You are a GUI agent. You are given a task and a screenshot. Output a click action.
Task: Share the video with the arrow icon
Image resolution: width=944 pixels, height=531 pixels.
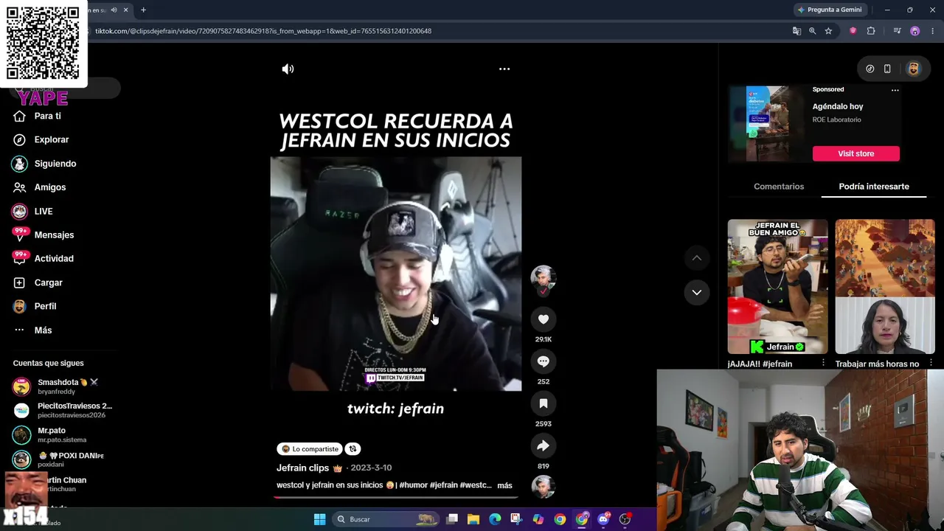coord(544,445)
